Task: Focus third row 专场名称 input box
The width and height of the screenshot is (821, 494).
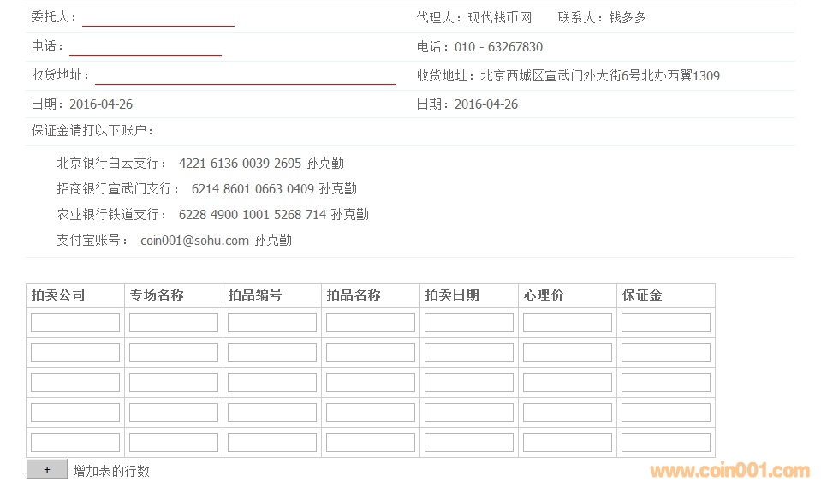Action: 174,383
